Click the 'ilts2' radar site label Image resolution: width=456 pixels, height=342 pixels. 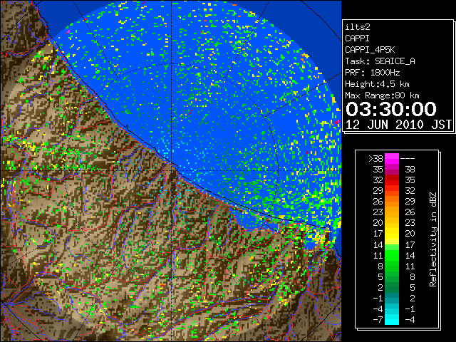tap(358, 27)
